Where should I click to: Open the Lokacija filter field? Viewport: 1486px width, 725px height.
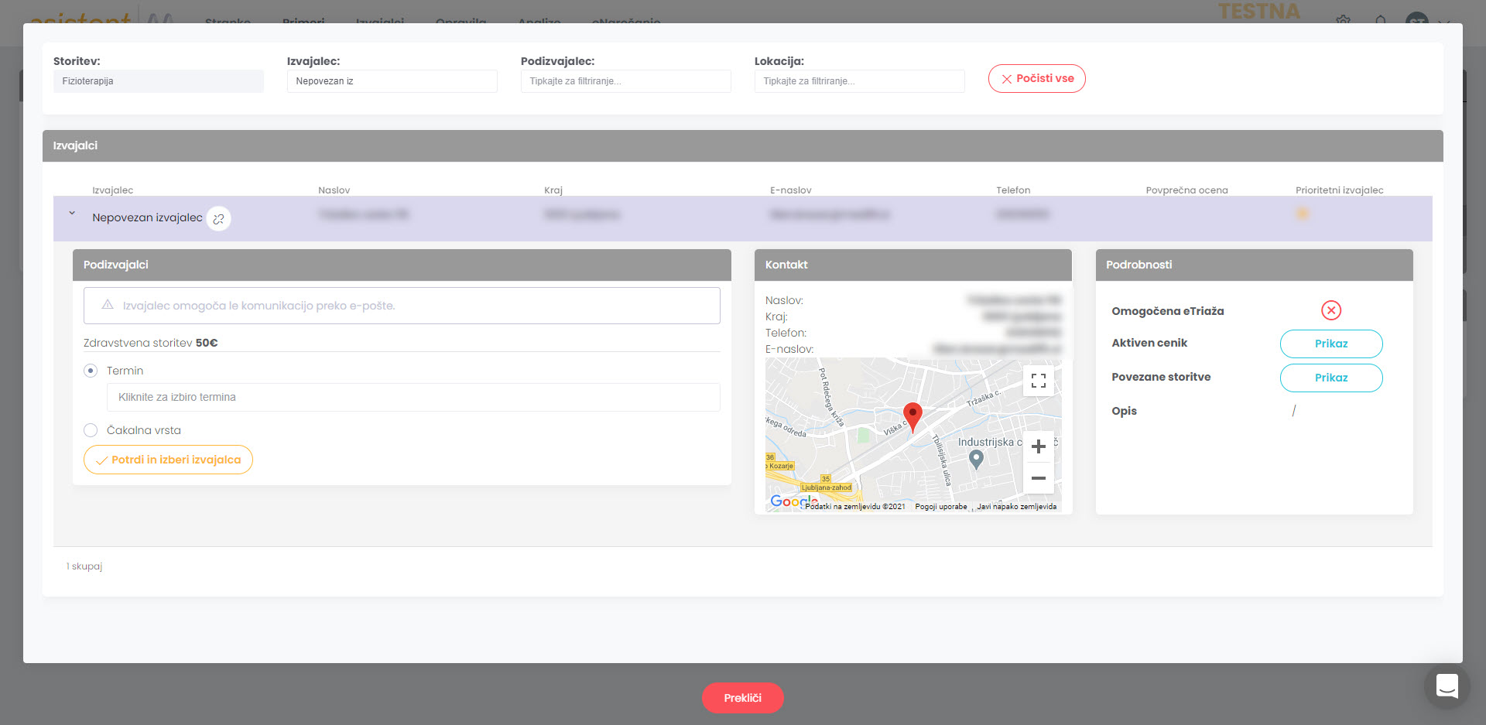coord(859,81)
